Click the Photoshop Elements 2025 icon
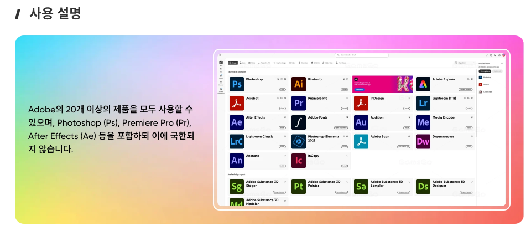This screenshot has height=231, width=531. tap(299, 141)
